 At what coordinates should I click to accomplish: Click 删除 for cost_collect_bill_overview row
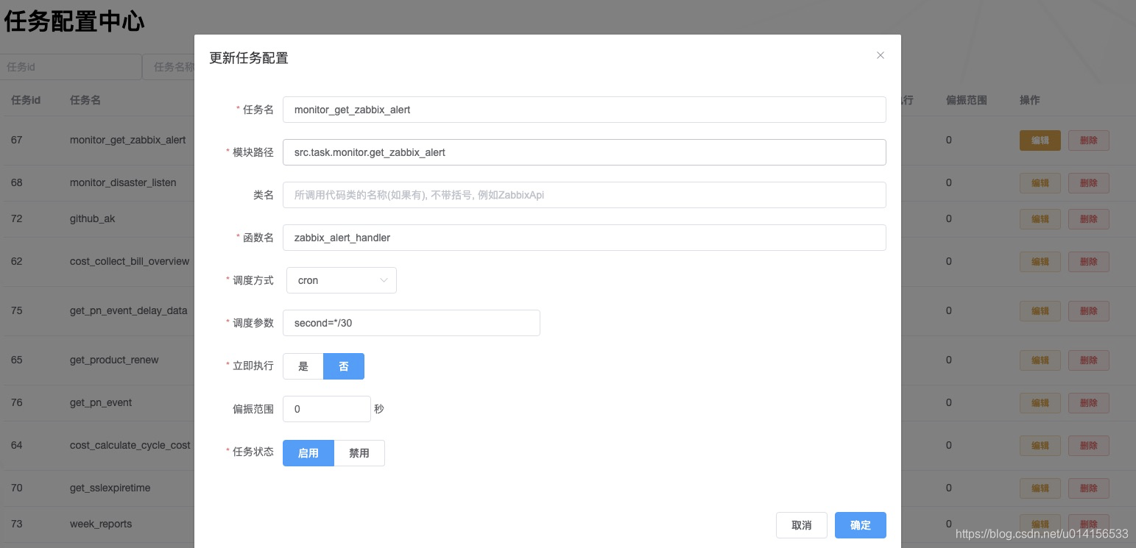1089,262
